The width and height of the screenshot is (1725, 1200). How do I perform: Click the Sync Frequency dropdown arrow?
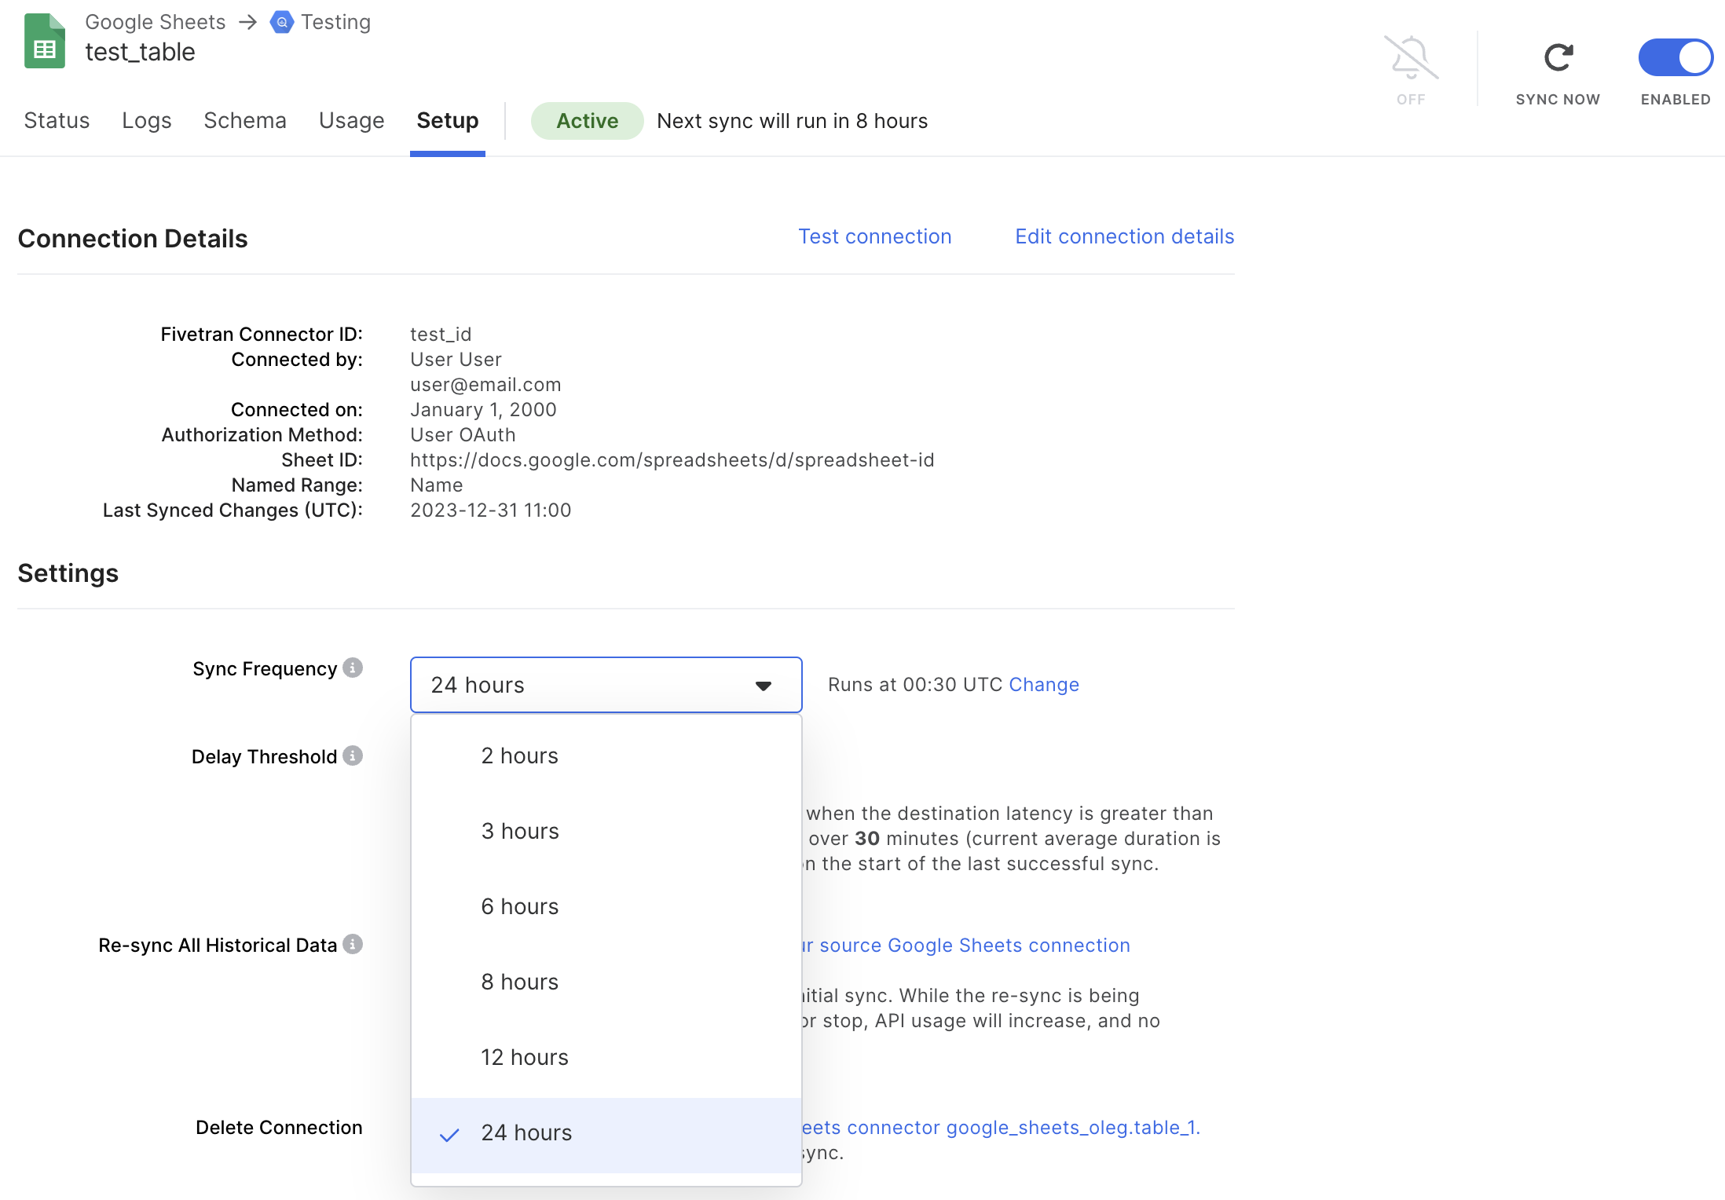point(763,686)
